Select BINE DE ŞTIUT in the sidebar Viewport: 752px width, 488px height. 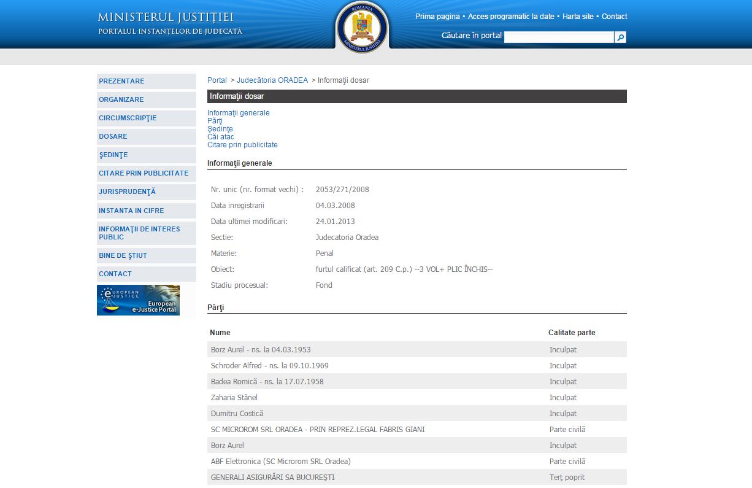pos(147,255)
